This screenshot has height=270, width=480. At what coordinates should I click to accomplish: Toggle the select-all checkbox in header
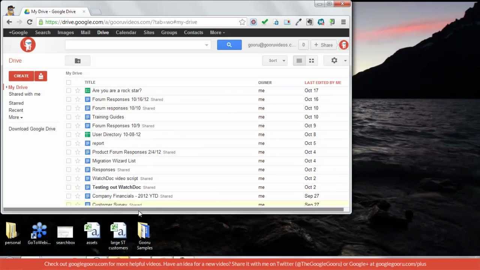(x=69, y=82)
